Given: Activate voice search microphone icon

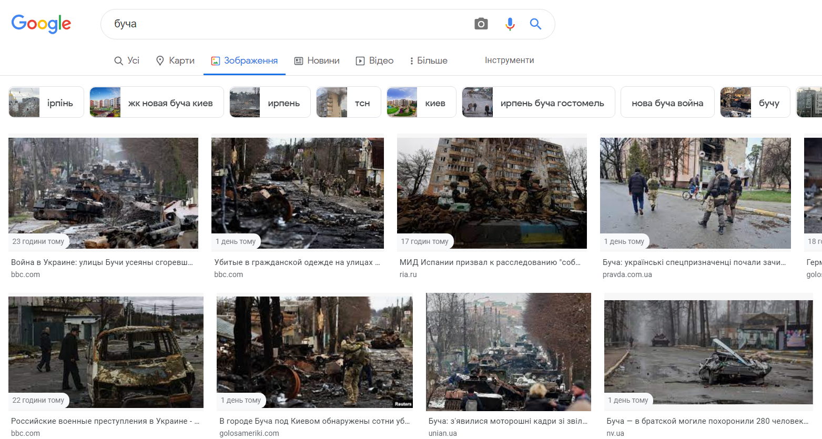Looking at the screenshot, I should [x=510, y=24].
